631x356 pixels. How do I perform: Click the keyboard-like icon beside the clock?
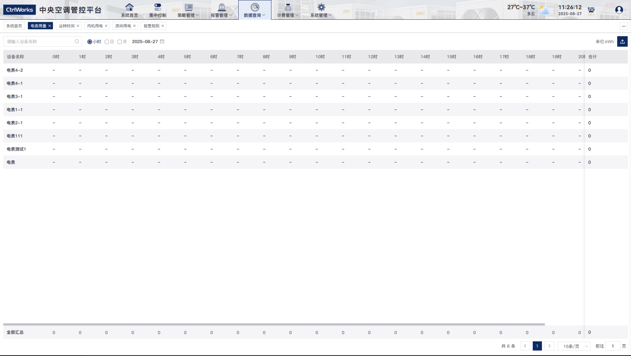click(591, 10)
